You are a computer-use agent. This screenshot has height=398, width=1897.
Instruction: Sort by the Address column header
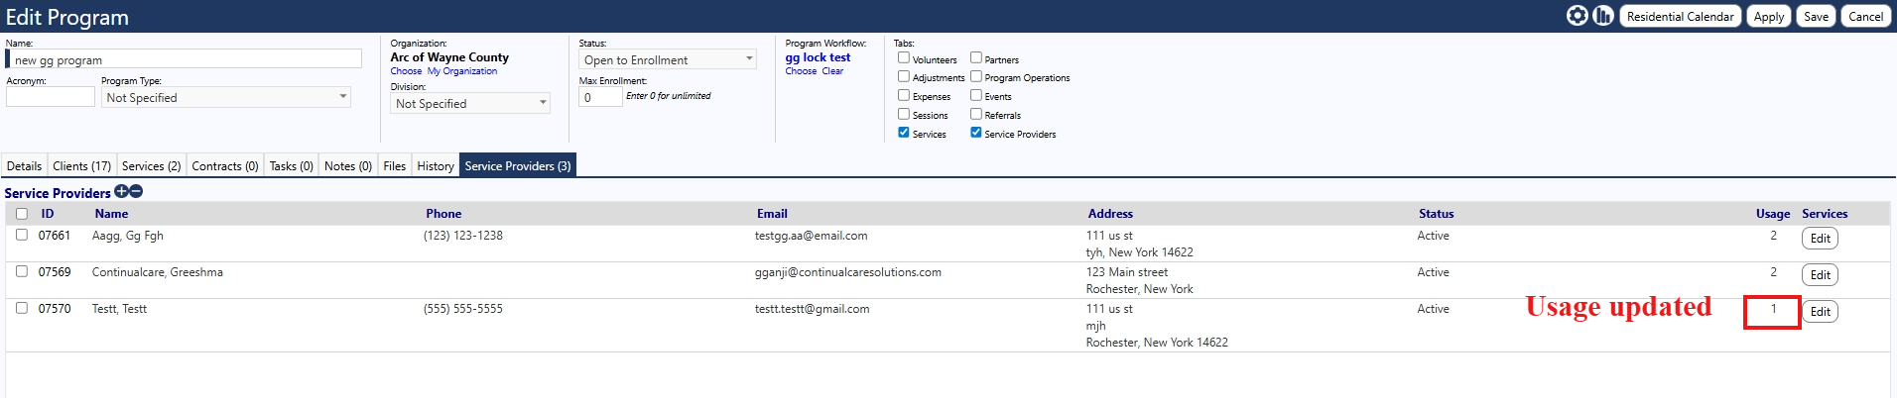[x=1110, y=214]
